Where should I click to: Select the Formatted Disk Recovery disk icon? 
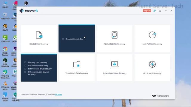(115, 35)
